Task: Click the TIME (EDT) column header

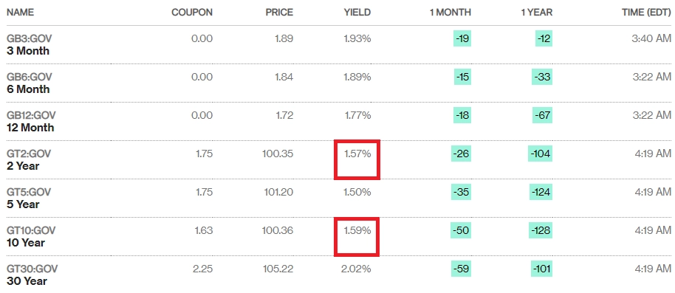Action: 647,13
